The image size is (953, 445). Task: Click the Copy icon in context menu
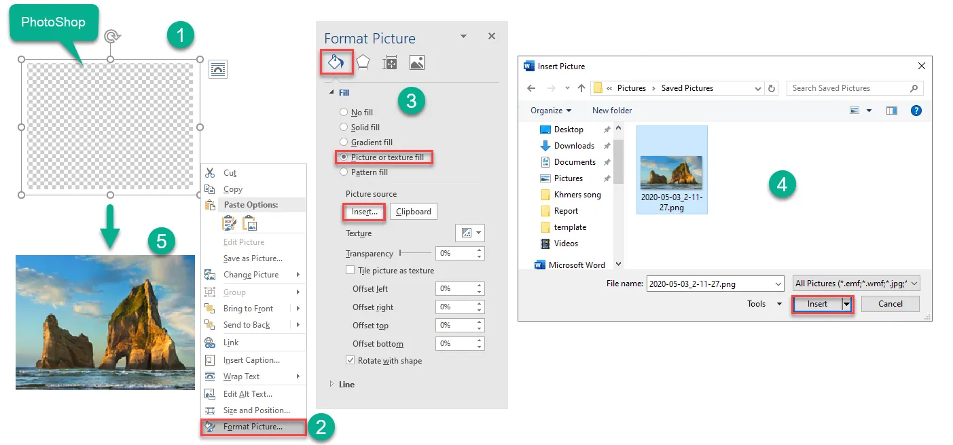coord(210,189)
